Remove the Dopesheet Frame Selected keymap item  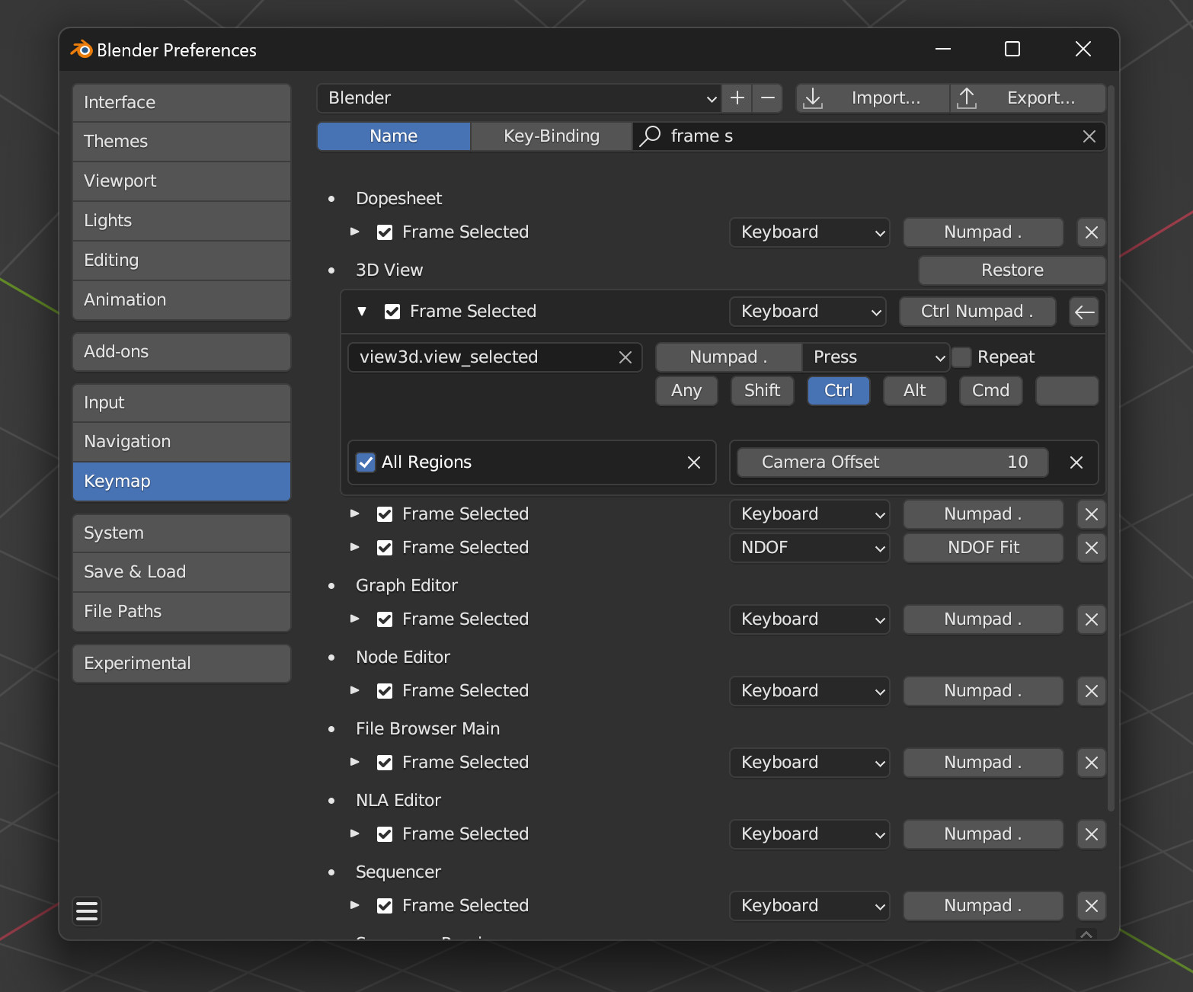(1091, 232)
